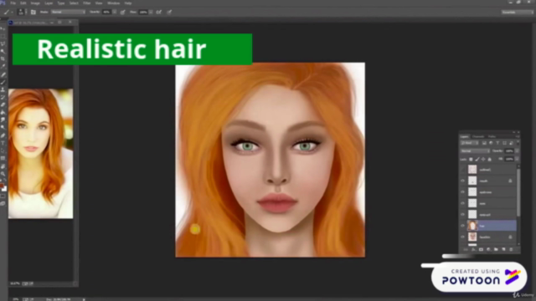The width and height of the screenshot is (536, 301).
Task: Open the Layer menu
Action: tap(49, 3)
